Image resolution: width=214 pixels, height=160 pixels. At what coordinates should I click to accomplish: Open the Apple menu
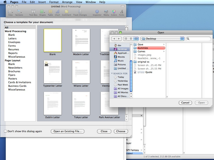tap(5, 2)
